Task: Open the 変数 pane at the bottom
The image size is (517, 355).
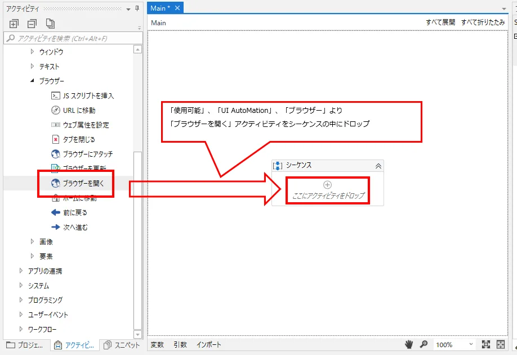Action: 158,344
